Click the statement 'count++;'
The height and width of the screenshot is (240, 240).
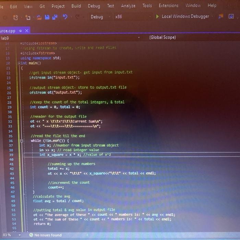pos(56,187)
